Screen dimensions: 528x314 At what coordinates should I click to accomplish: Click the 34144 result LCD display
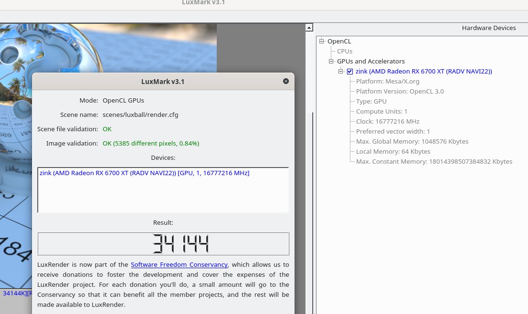163,243
